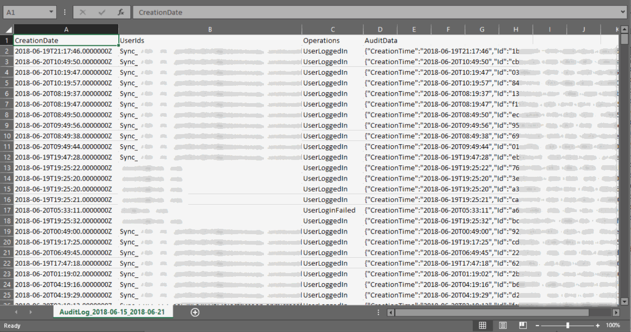Add a new sheet with plus icon
Image resolution: width=631 pixels, height=332 pixels.
tap(195, 312)
